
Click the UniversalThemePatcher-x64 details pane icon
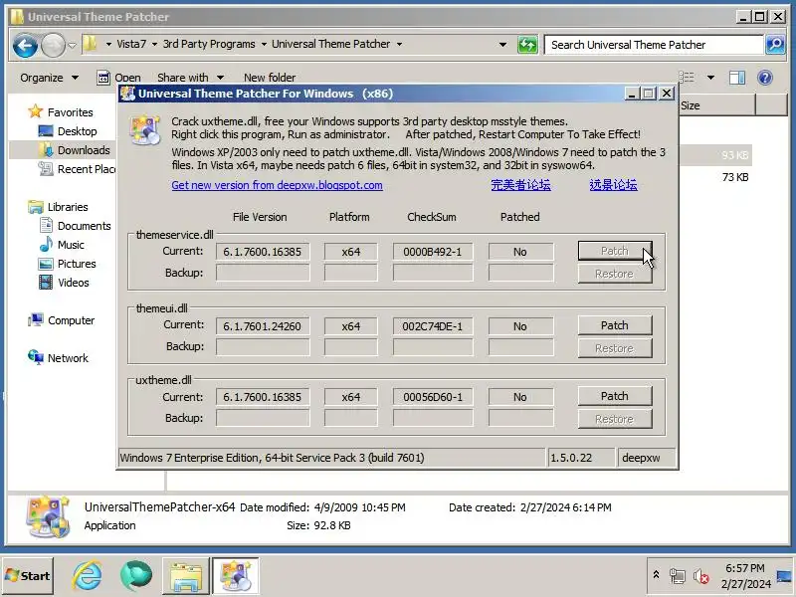48,516
